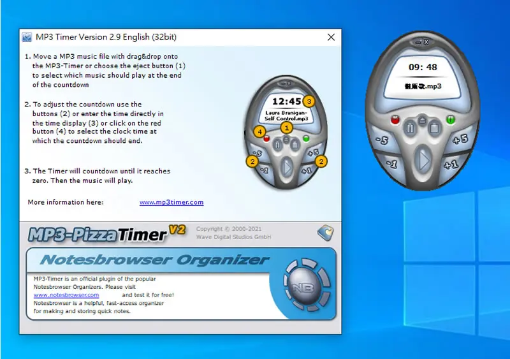This screenshot has height=359, width=510.
Task: Visit the www.notesbrowser.com link
Action: pos(66,295)
